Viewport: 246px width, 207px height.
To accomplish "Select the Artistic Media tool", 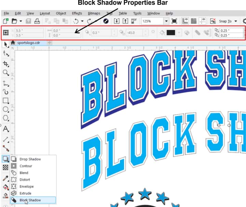I will (x=6, y=92).
